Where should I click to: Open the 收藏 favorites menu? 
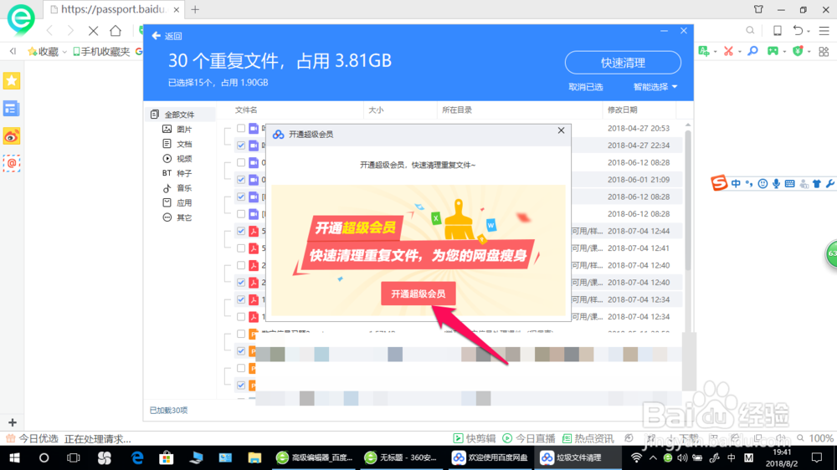pyautogui.click(x=47, y=52)
